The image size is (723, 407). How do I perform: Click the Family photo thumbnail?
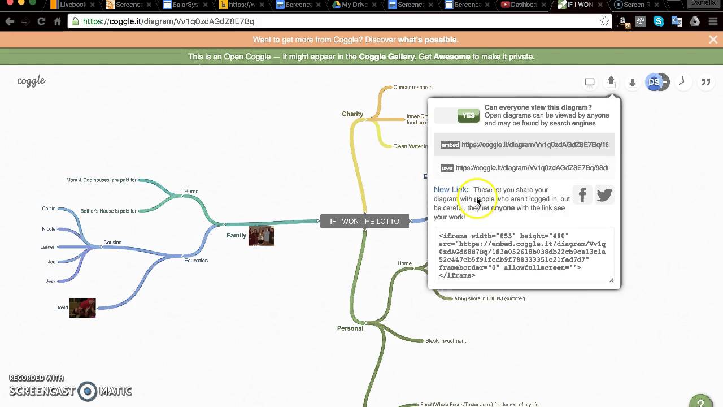[261, 236]
